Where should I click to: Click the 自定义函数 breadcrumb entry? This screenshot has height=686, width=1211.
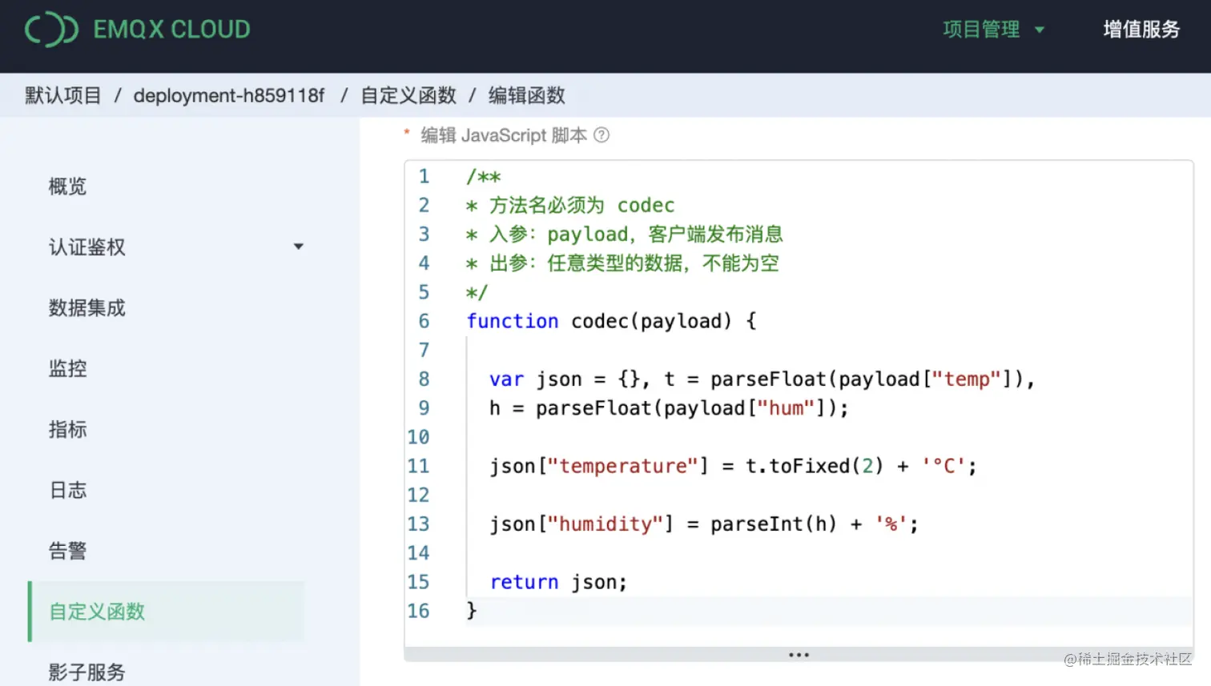pos(407,95)
